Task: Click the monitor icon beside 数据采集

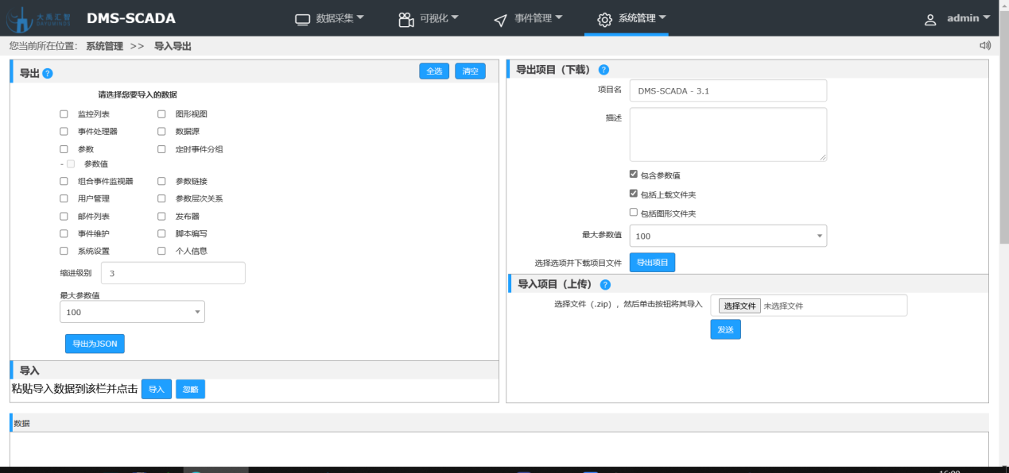Action: point(302,19)
